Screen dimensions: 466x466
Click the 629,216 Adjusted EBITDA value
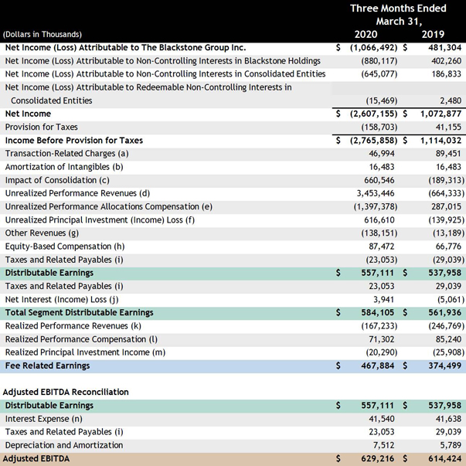(376, 458)
